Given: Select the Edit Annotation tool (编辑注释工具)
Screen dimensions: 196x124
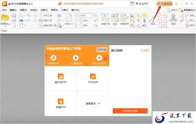Looking at the screenshot, I should (x=47, y=25).
